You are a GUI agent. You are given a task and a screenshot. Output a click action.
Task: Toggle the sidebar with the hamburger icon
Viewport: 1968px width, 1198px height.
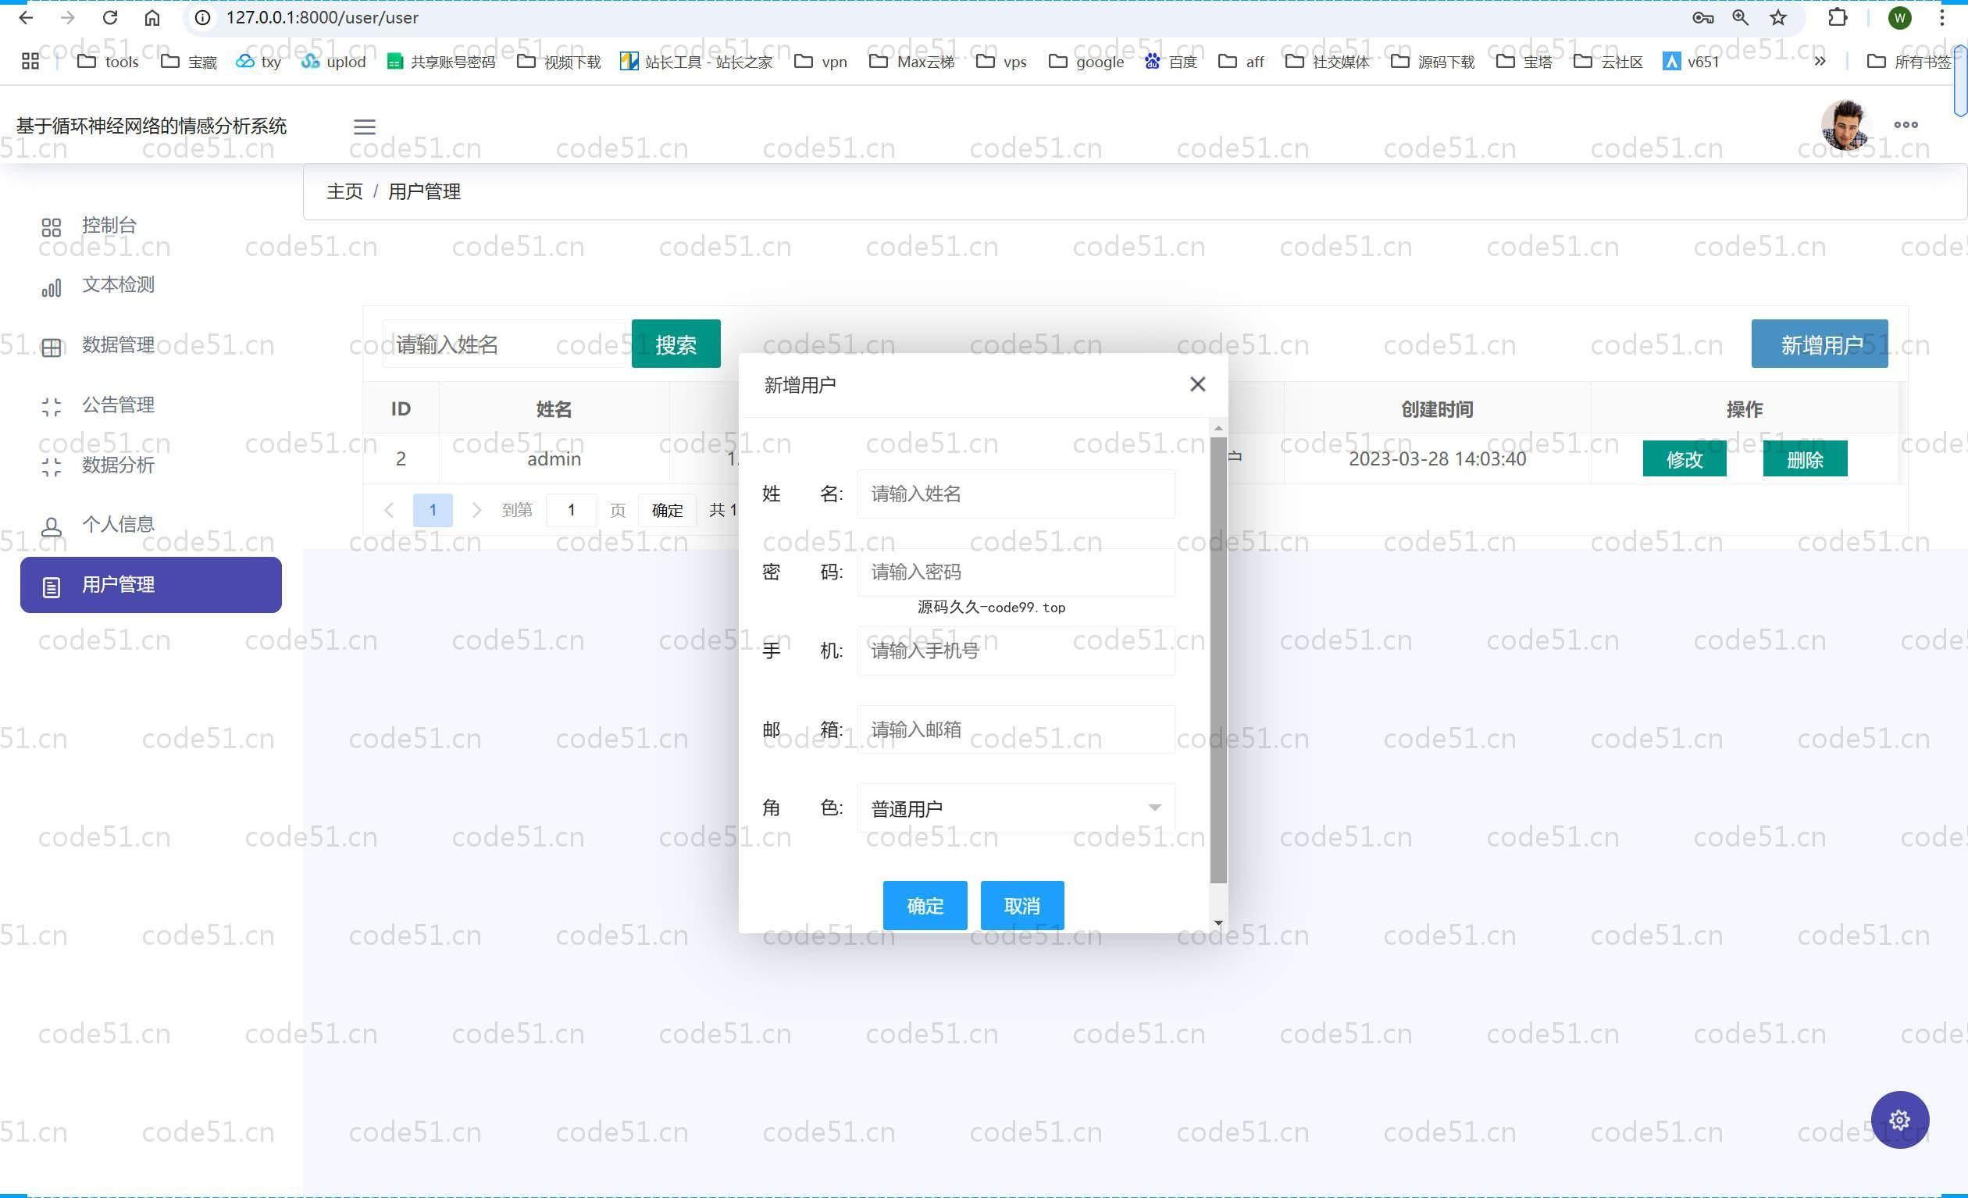coord(365,127)
